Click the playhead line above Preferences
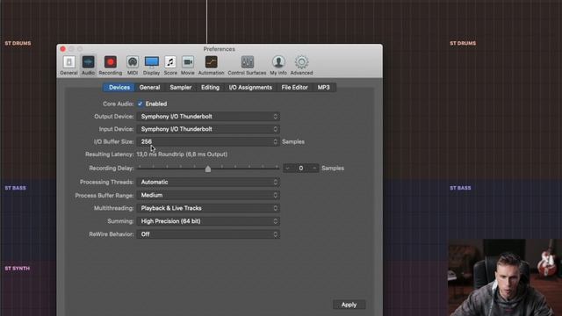 [206, 21]
